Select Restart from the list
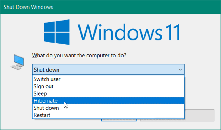The width and height of the screenshot is (221, 130). click(108, 115)
